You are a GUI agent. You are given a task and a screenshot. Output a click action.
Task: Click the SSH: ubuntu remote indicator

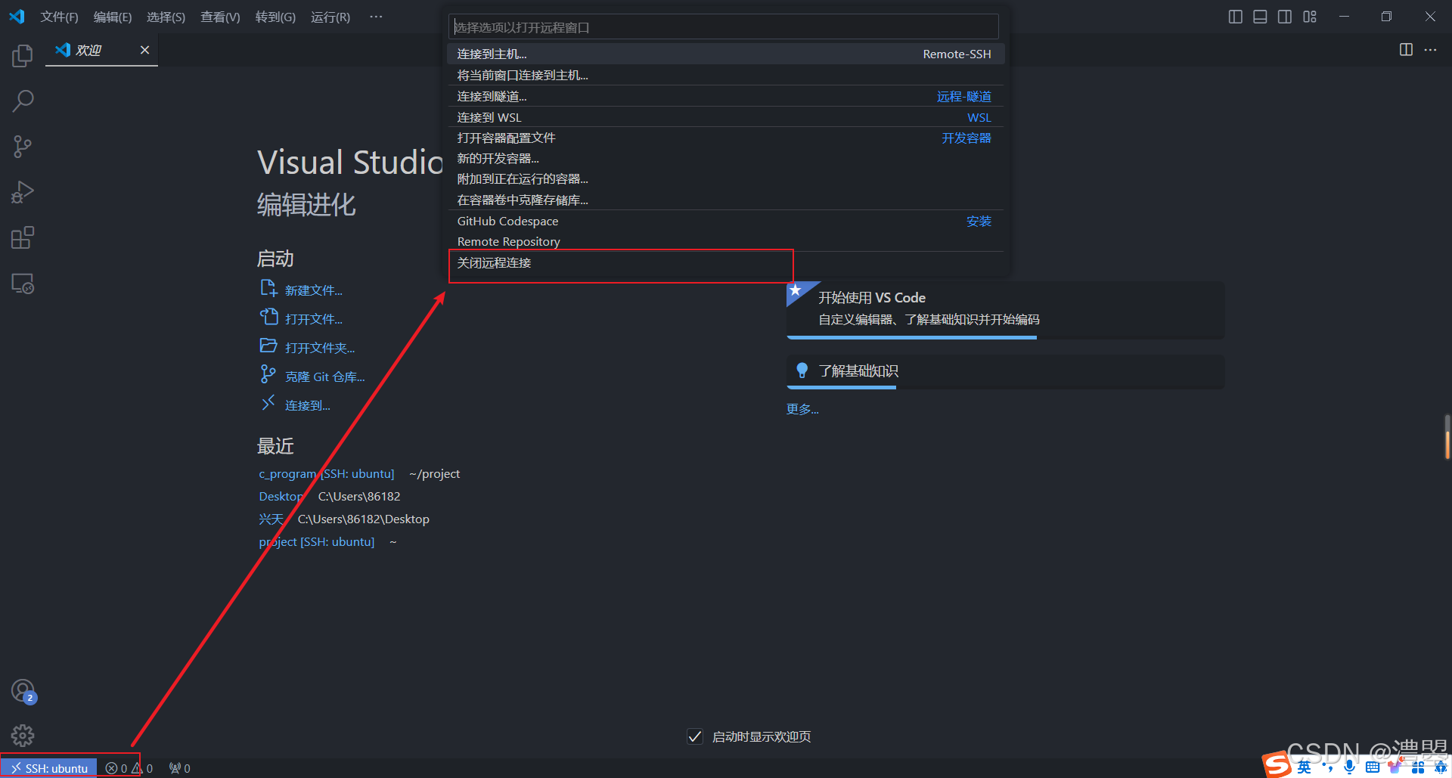[x=49, y=768]
